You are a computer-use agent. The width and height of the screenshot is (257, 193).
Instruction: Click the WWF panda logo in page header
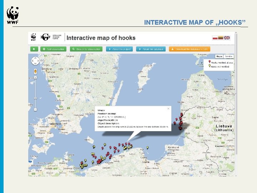point(33,37)
